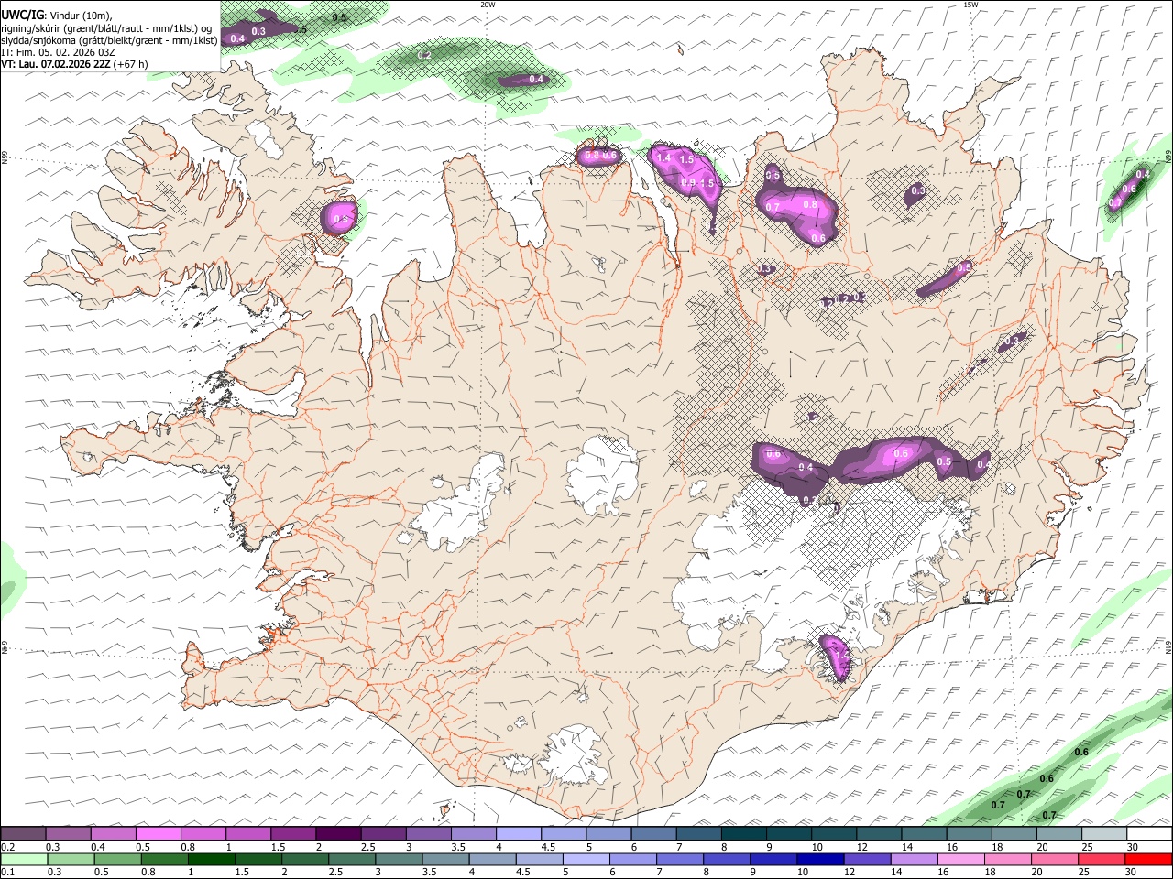This screenshot has width=1173, height=879.
Task: Click the '4.5' label on the snow scale
Action: tap(548, 847)
